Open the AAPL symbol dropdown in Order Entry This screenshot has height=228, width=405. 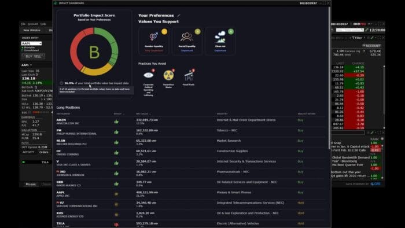41,43
